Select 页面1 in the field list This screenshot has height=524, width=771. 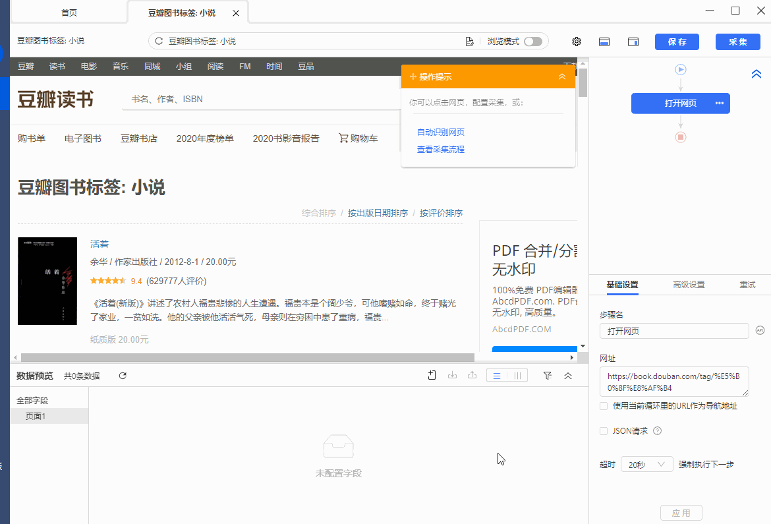point(49,417)
